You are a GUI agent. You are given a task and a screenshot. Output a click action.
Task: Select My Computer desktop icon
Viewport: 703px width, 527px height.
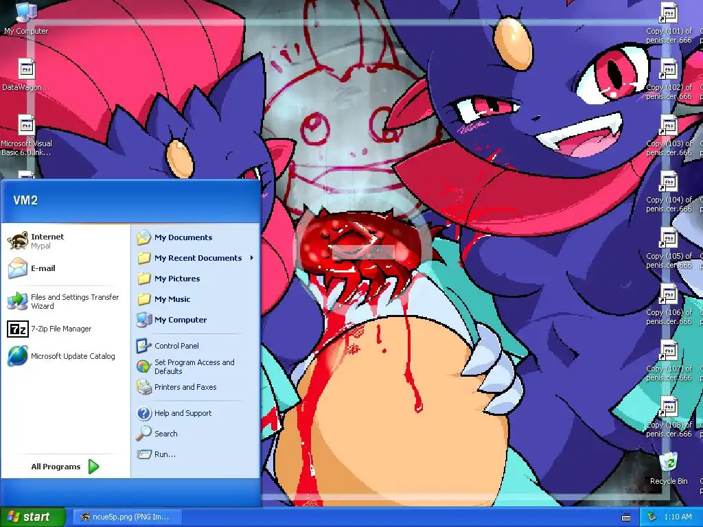pyautogui.click(x=26, y=18)
